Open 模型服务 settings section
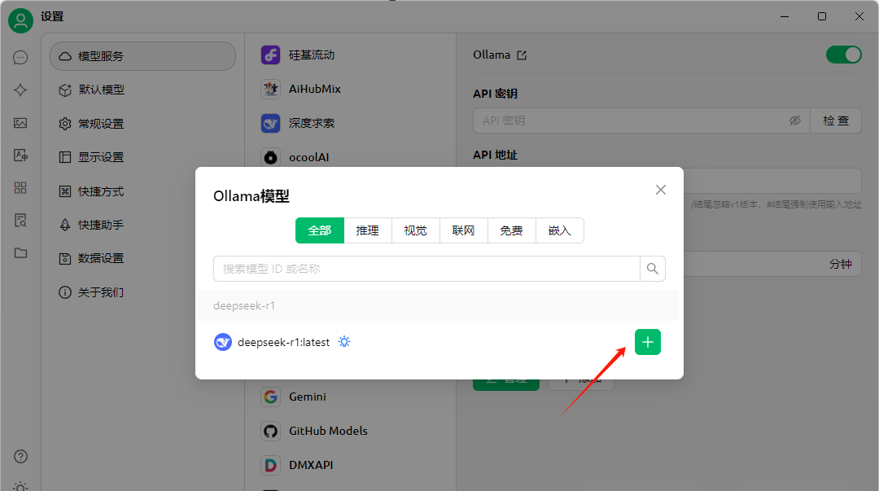Viewport: 879px width, 491px height. 142,56
